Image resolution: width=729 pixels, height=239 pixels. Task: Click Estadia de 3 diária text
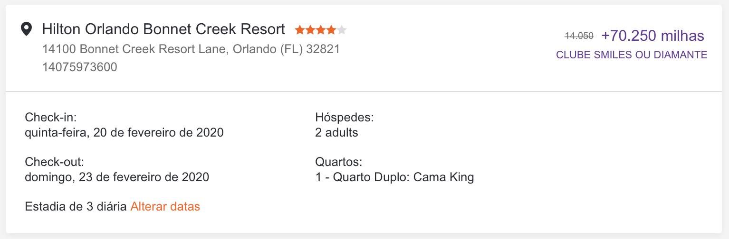(x=76, y=207)
